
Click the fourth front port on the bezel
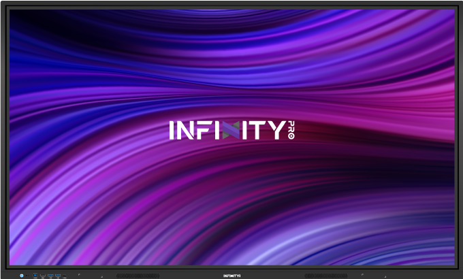58,276
